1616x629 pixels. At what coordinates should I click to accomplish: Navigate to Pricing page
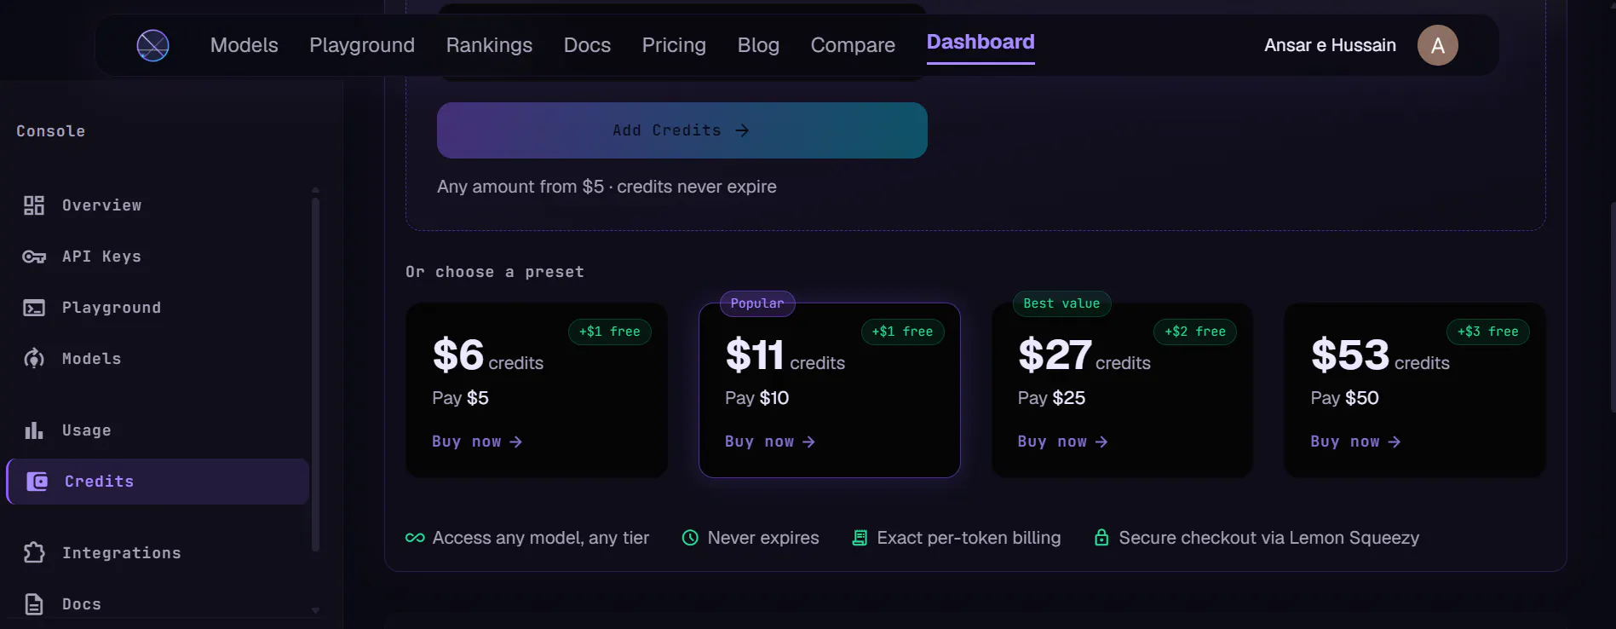pos(674,45)
